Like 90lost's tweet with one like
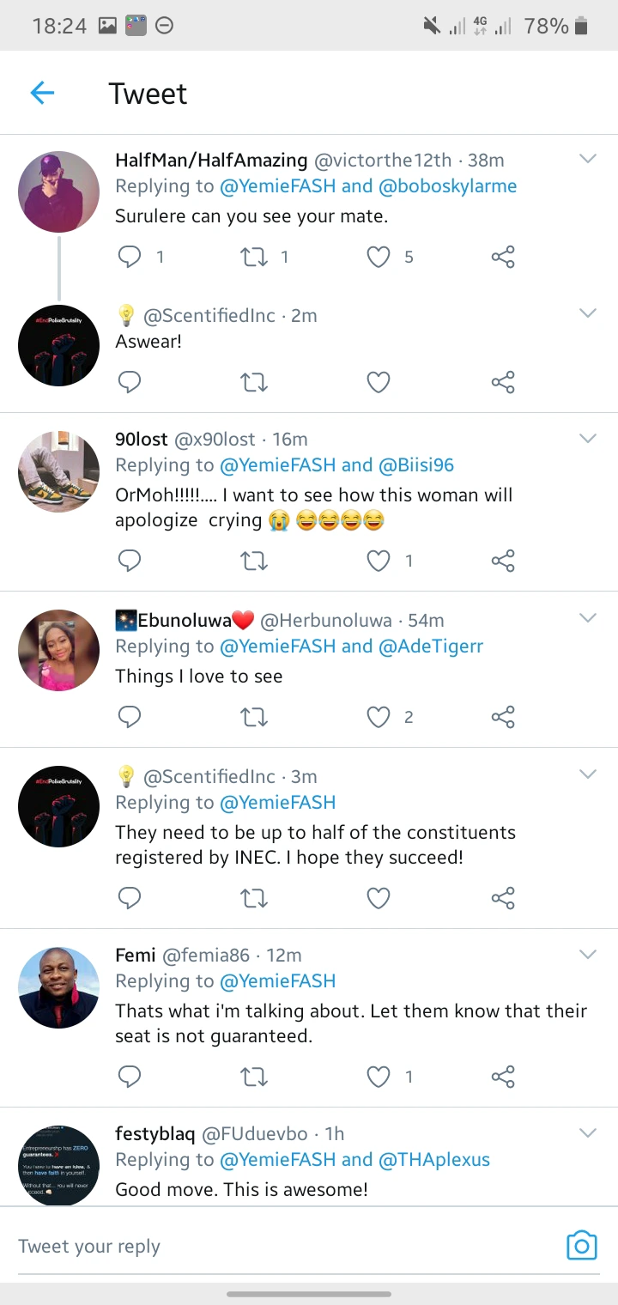The image size is (618, 1305). click(x=379, y=561)
